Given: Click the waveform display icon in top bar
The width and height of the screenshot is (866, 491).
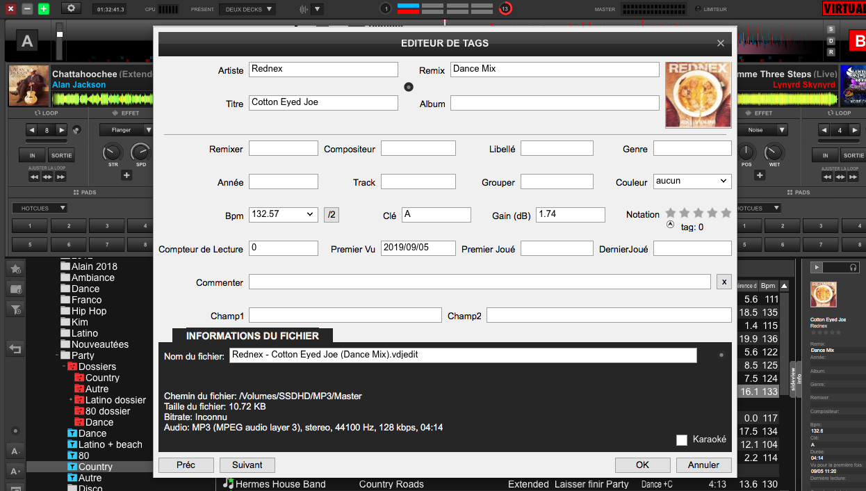Looking at the screenshot, I should point(304,9).
